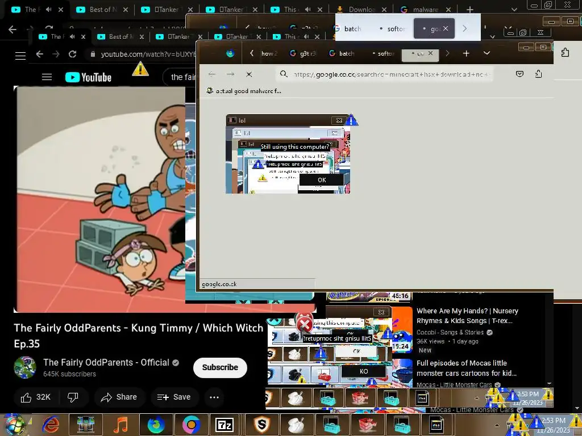Click the KO button in the glitched popup
Image resolution: width=582 pixels, height=436 pixels.
coord(363,371)
